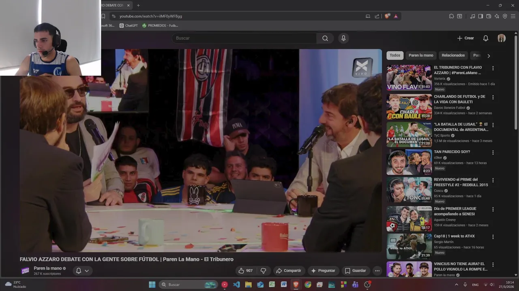Open the Paren la mano channel name link
Image resolution: width=519 pixels, height=291 pixels.
(x=47, y=268)
